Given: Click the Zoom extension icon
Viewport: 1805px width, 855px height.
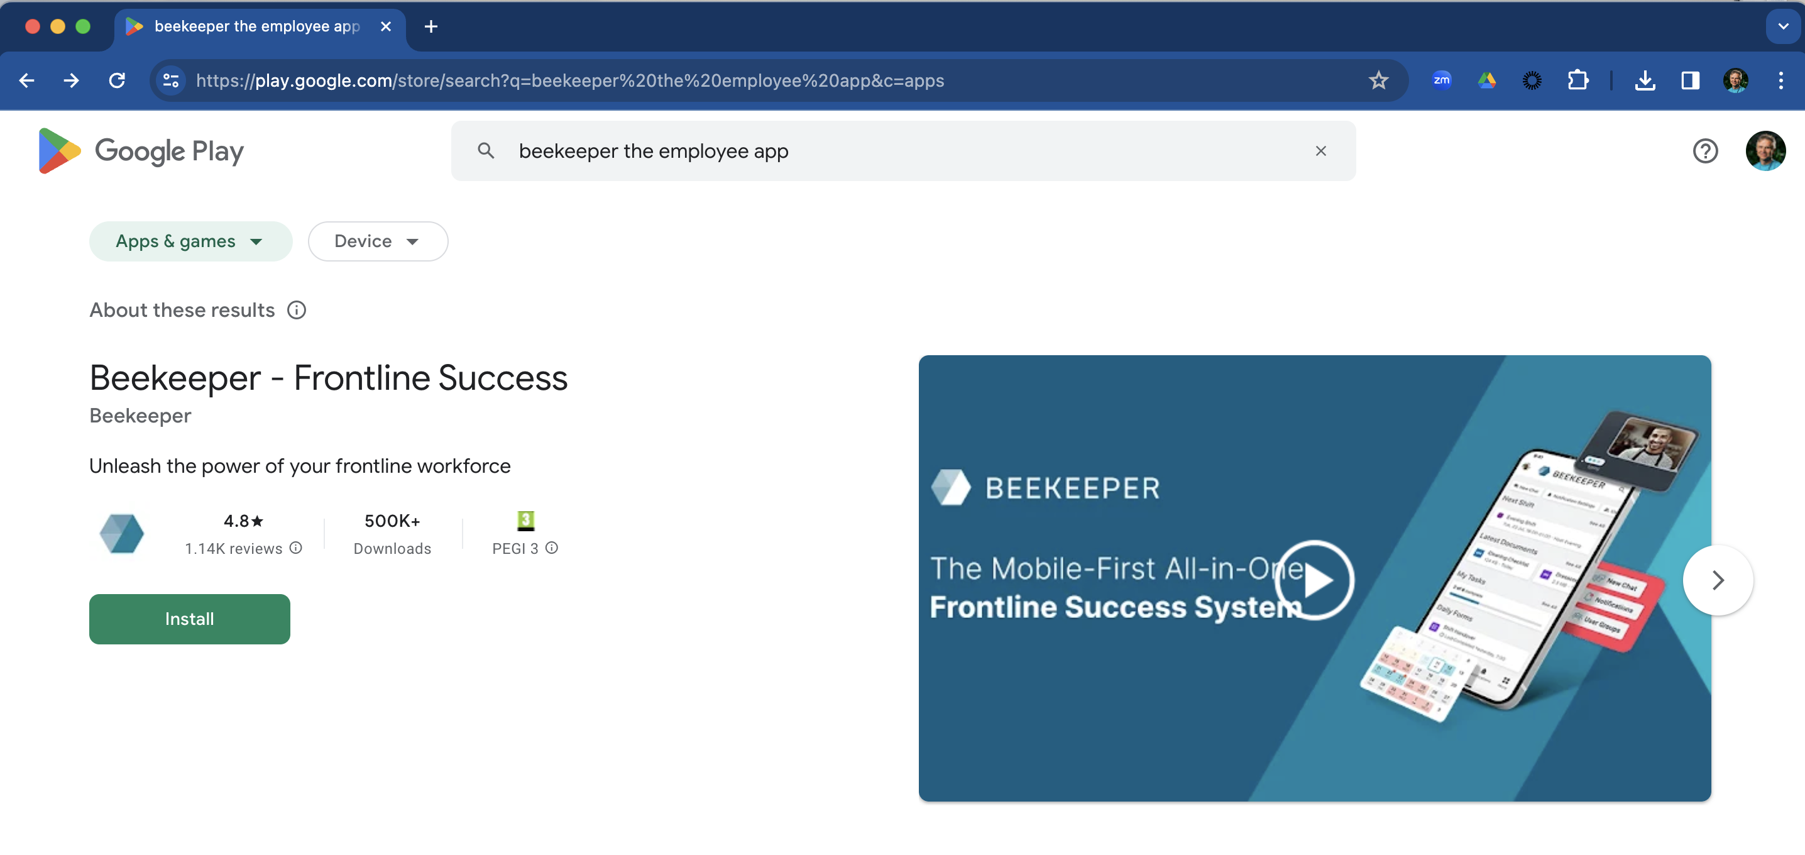Looking at the screenshot, I should (1442, 80).
